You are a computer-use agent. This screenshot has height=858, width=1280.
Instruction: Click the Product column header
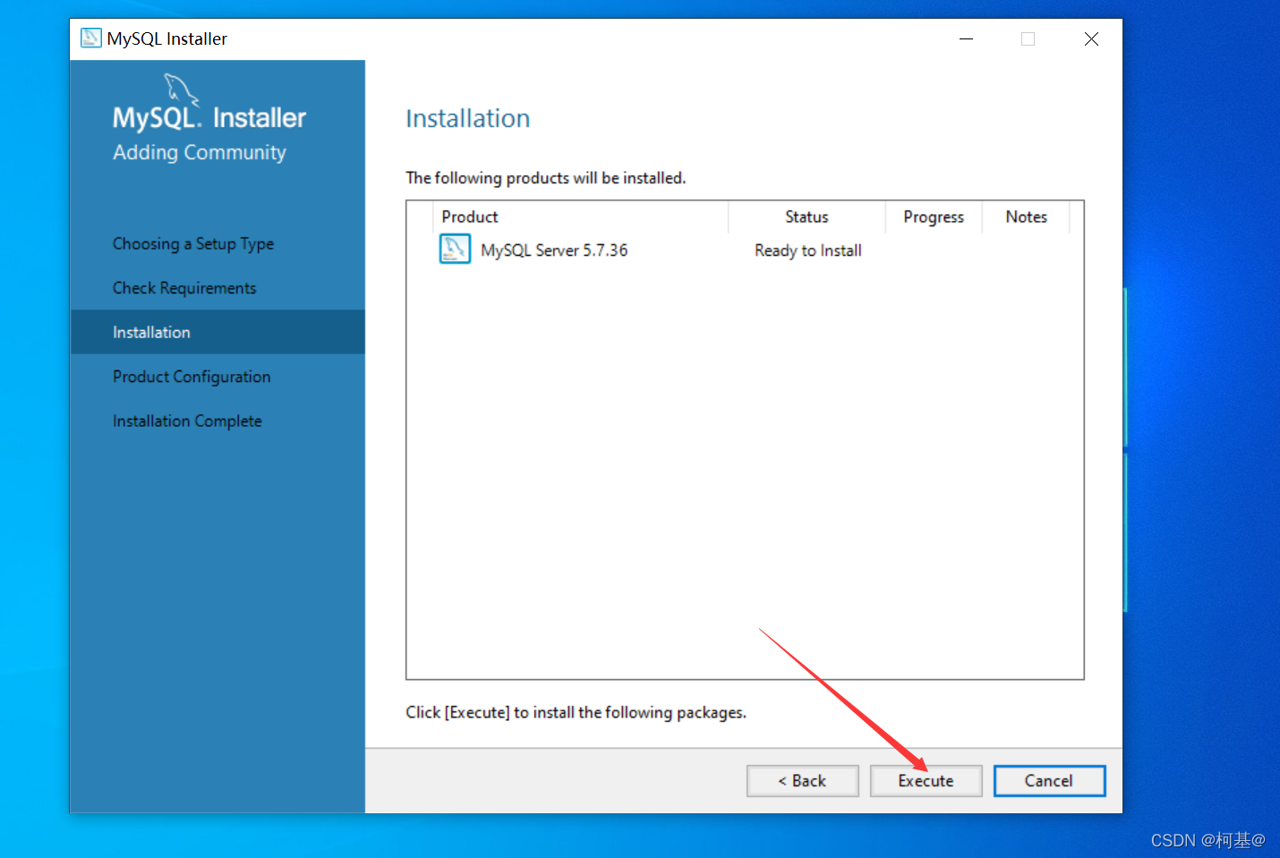[x=582, y=217]
